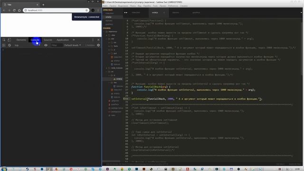Image resolution: width=304 pixels, height=171 pixels.
Task: Collapse the 'dist' folder in sidebar
Action: (x=106, y=39)
